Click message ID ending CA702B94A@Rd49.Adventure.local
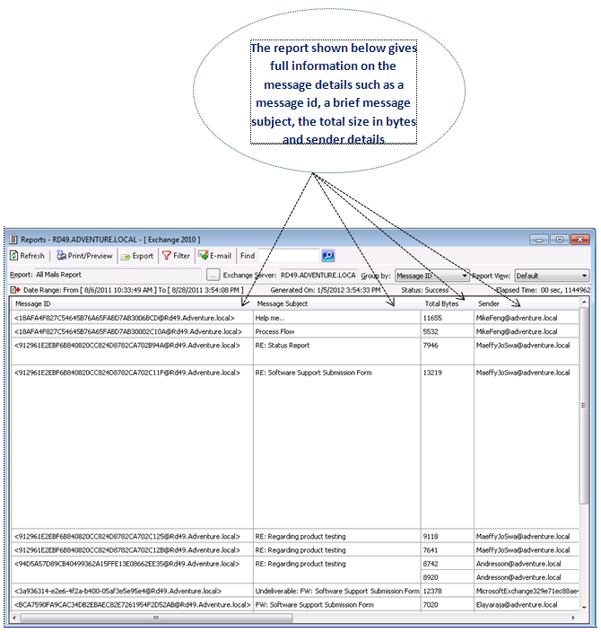The image size is (601, 632). tap(126, 346)
